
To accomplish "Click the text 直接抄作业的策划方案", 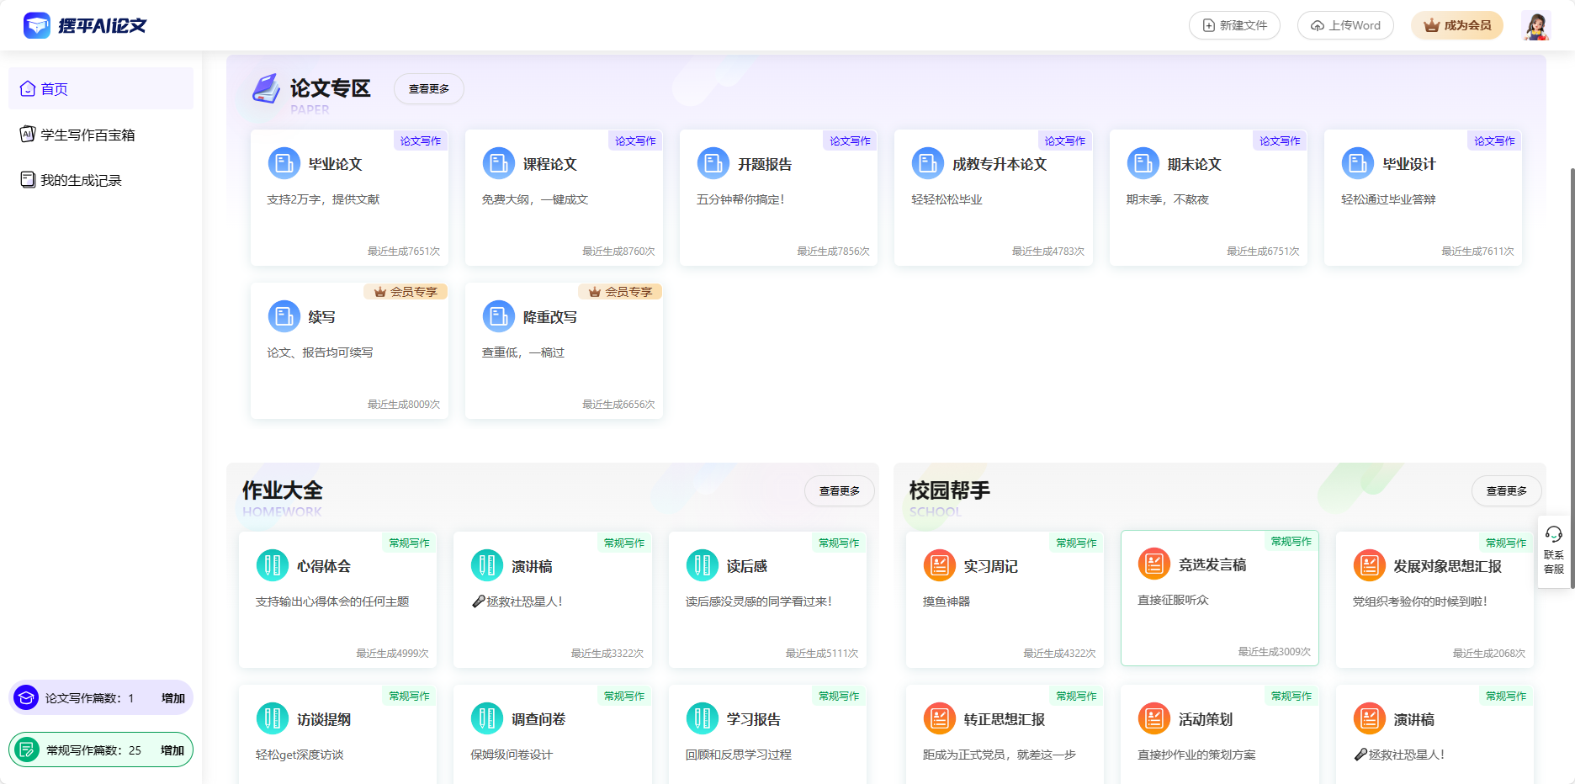I will (x=1196, y=755).
